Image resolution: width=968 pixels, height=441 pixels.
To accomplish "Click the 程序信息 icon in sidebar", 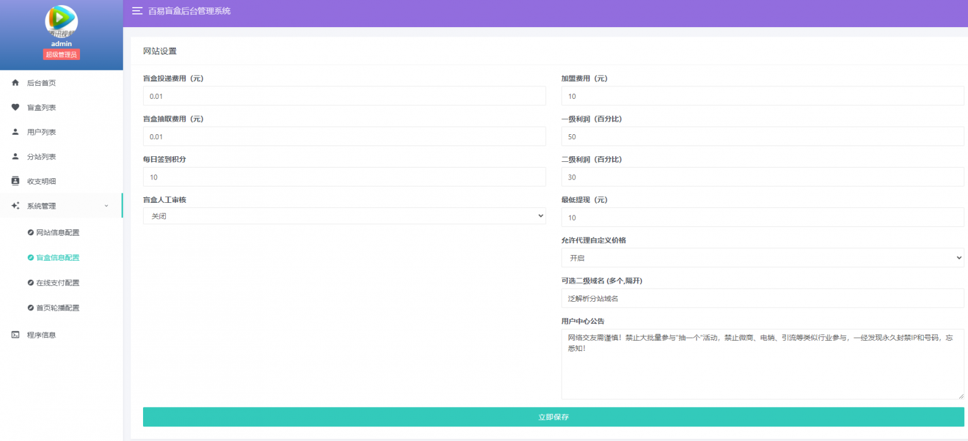I will click(15, 335).
